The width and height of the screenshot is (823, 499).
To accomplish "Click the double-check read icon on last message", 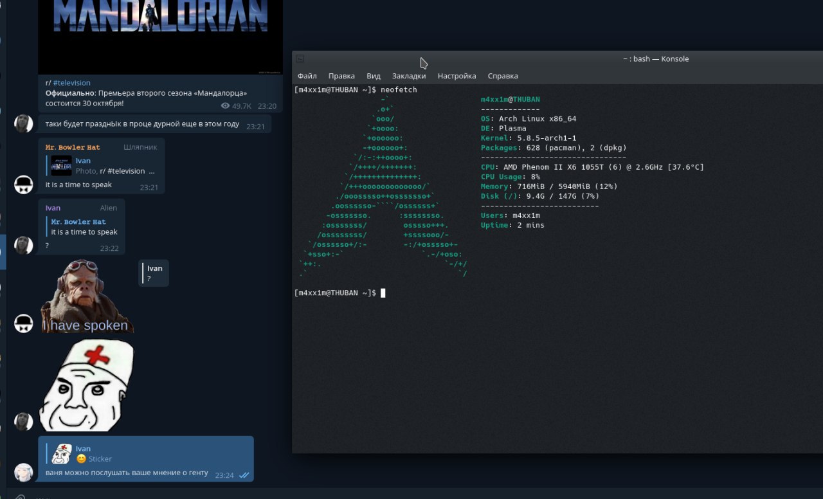I will point(244,476).
